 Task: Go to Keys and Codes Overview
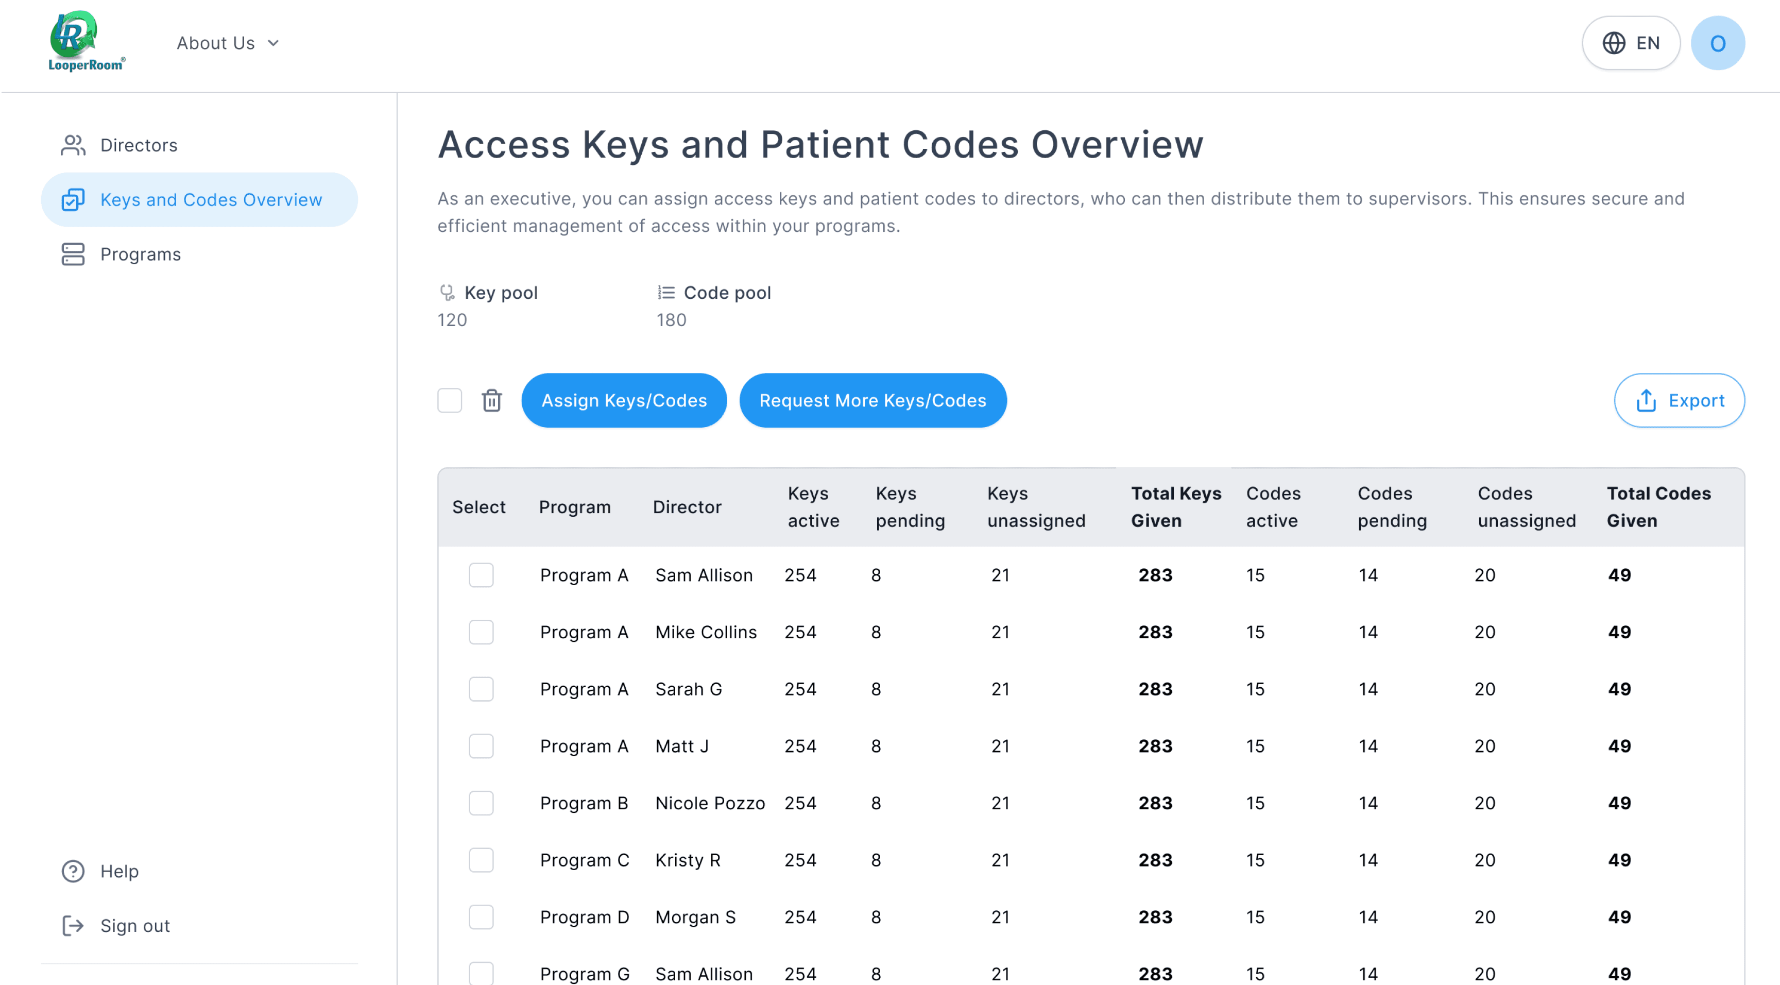(x=199, y=200)
